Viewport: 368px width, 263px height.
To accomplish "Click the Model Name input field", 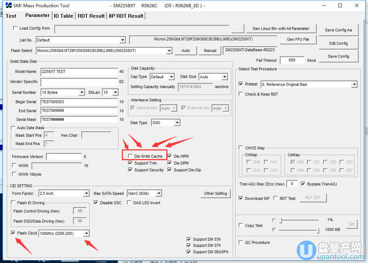I will (79, 71).
